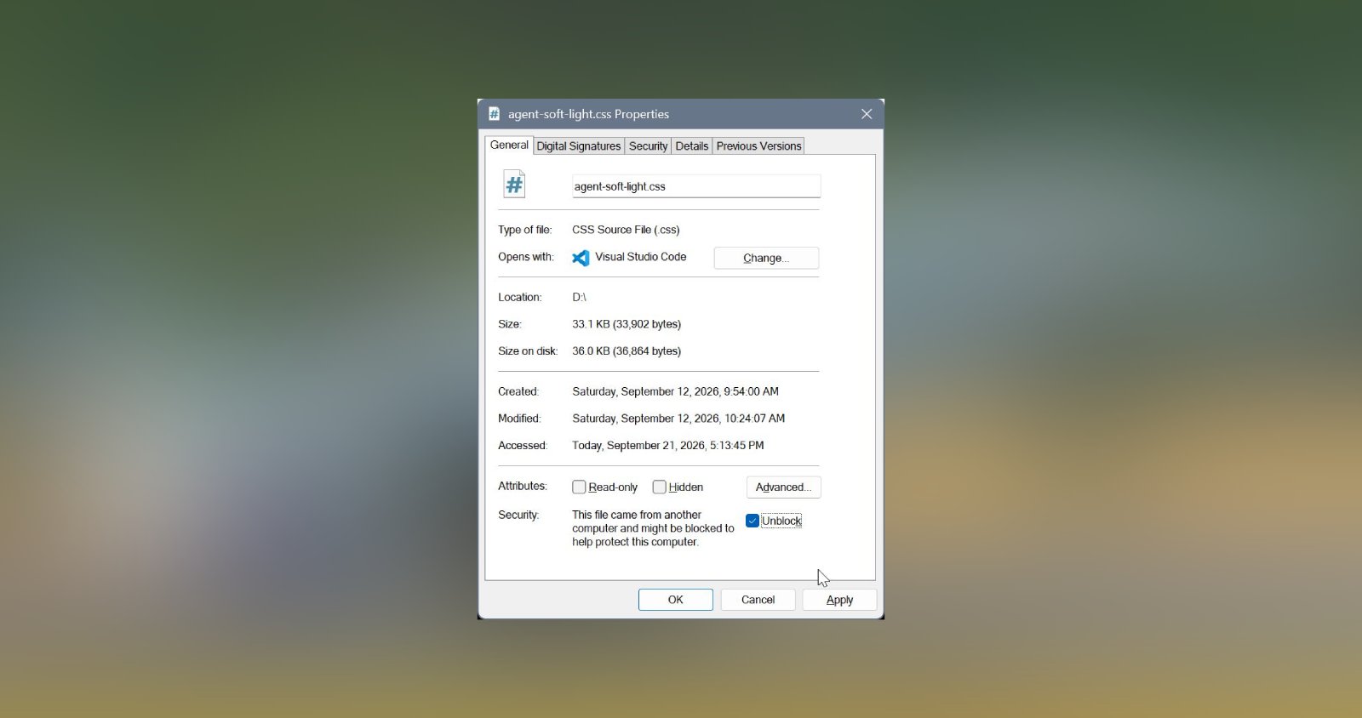The width and height of the screenshot is (1362, 718).
Task: Click the 'Visual Studio Code' text label
Action: pyautogui.click(x=641, y=257)
